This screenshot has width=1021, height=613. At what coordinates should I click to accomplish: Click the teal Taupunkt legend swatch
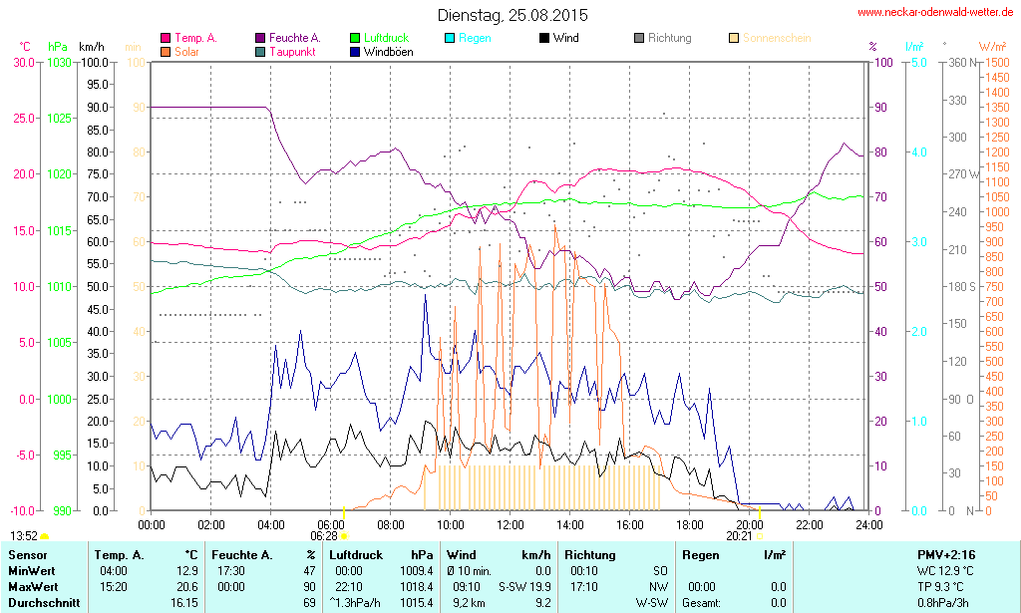click(260, 51)
